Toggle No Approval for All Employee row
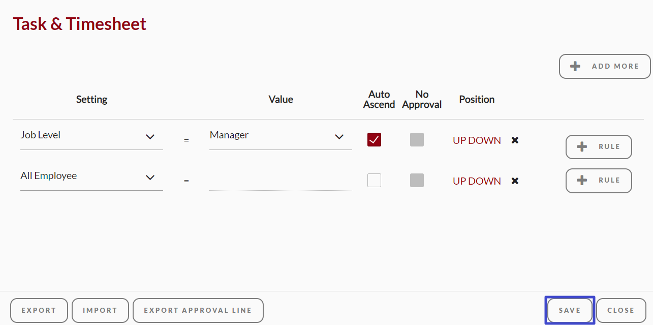 click(x=417, y=181)
